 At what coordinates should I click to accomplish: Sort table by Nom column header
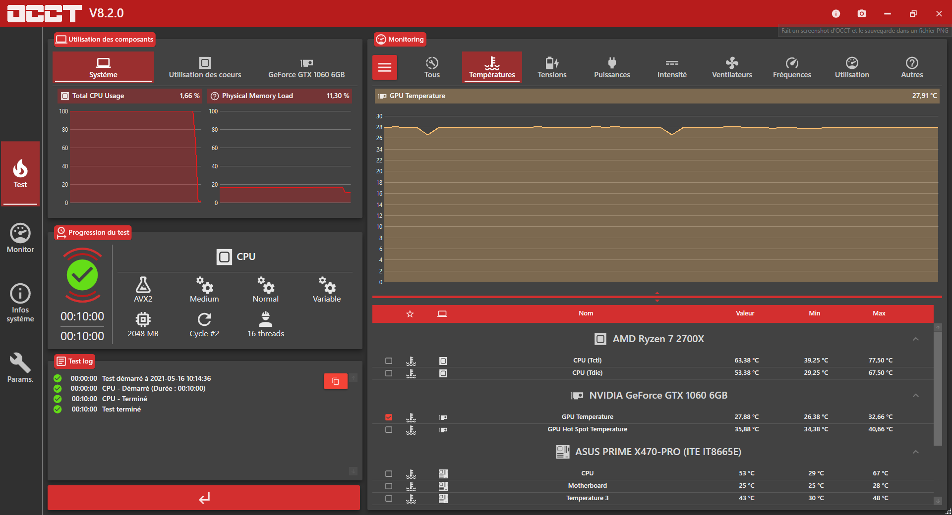coord(586,313)
